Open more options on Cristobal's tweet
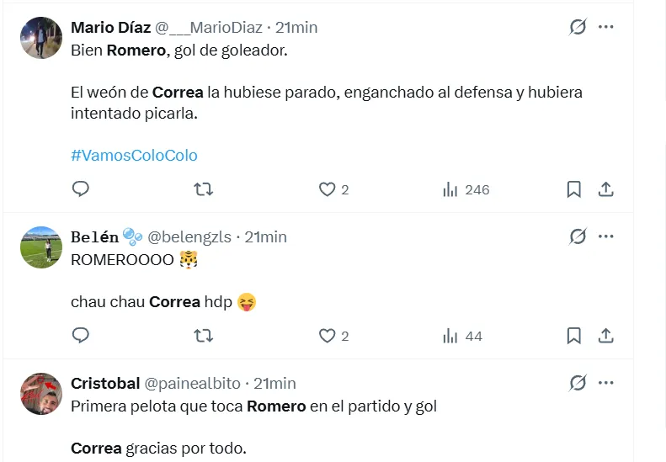 tap(606, 383)
